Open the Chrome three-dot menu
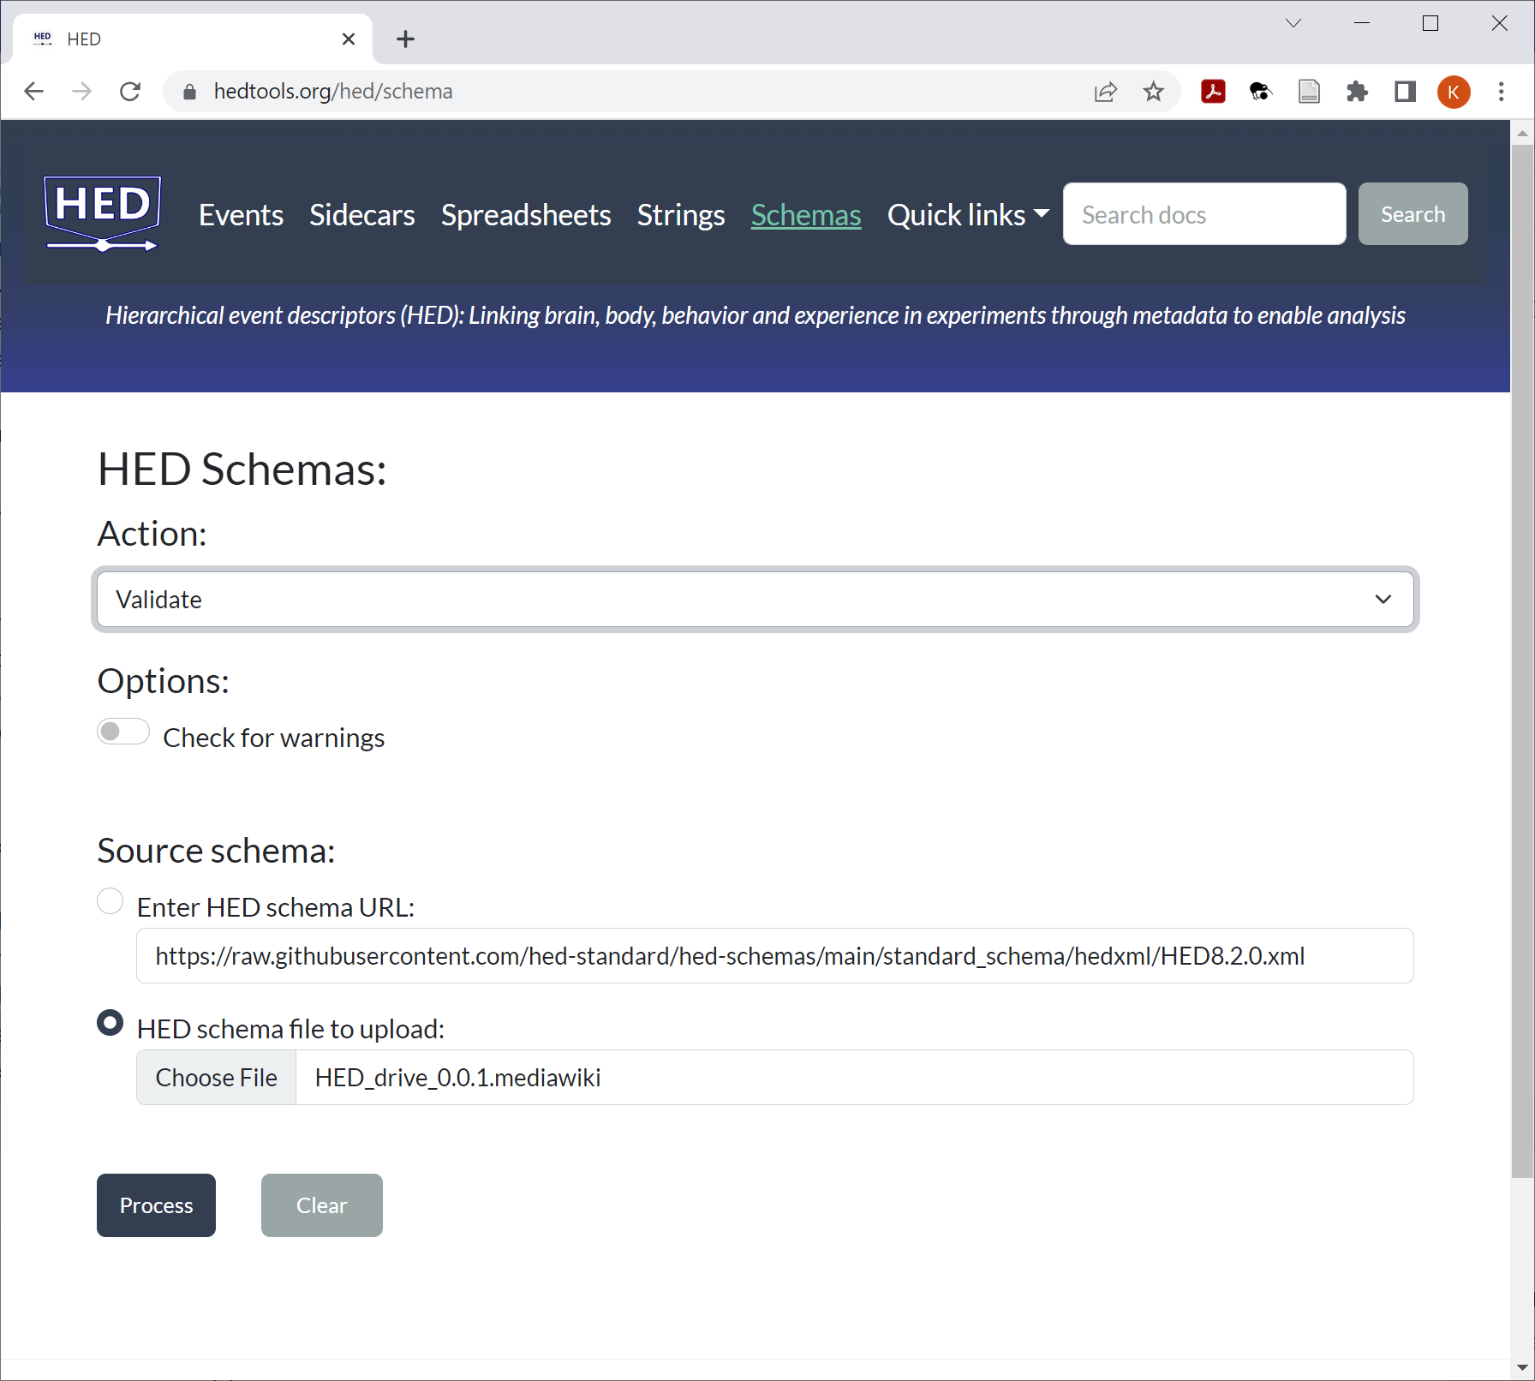 [x=1501, y=92]
